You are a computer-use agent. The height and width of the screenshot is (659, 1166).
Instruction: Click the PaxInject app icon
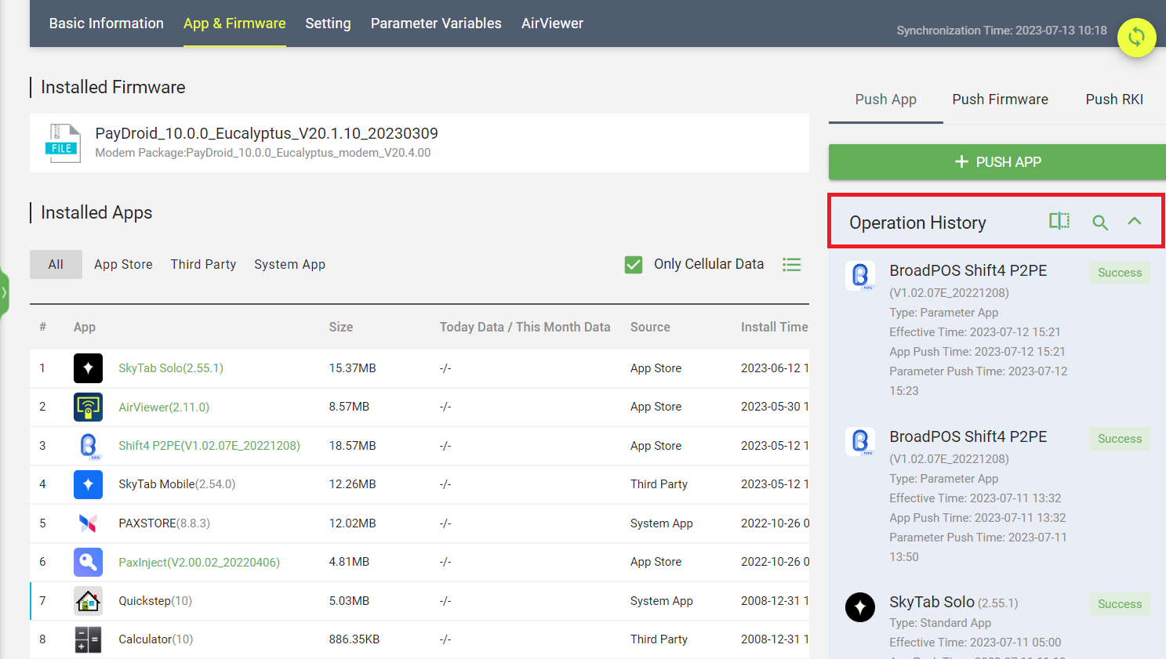tap(88, 563)
